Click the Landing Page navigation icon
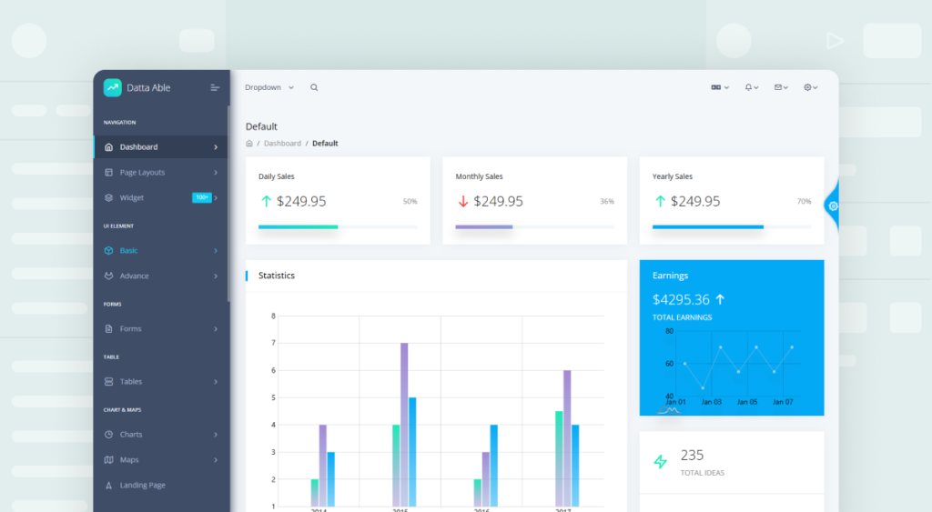 pyautogui.click(x=109, y=486)
